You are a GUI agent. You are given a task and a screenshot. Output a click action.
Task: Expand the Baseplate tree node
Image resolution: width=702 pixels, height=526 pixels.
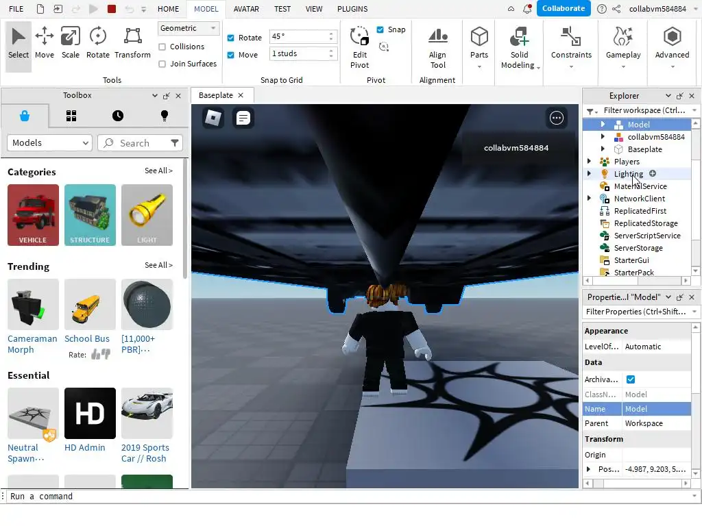coord(603,149)
